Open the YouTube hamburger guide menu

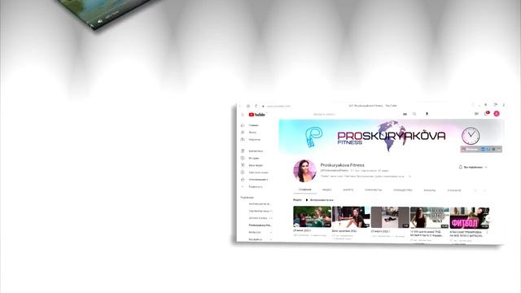[x=243, y=115]
